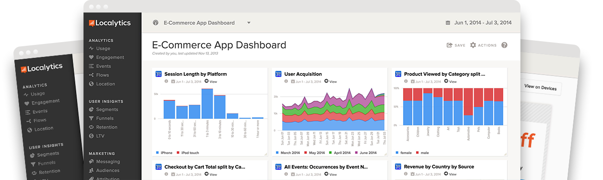Screen dimensions: 603x180
Task: Click the cart icon on Product Viewed by Category
Action: click(x=398, y=74)
